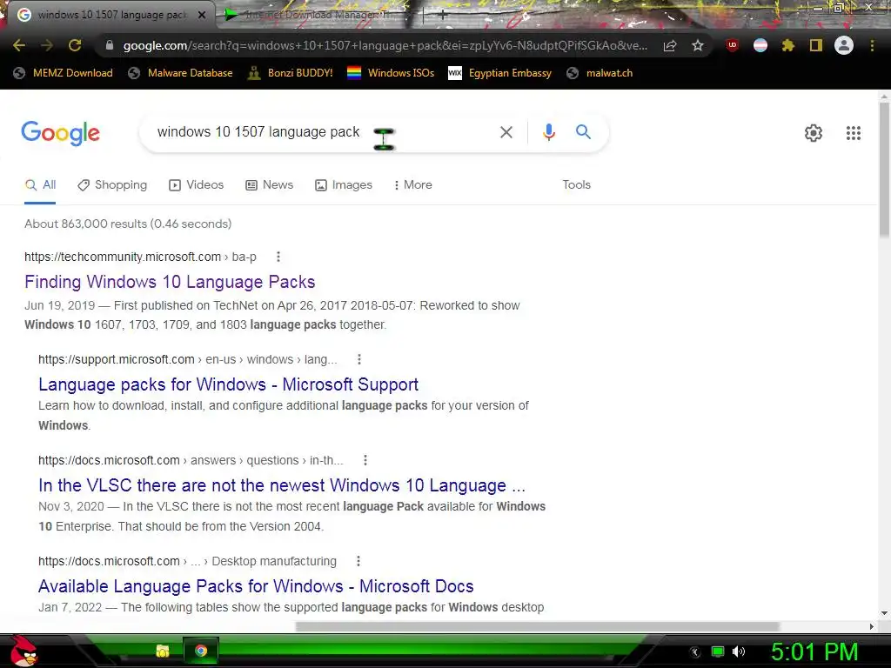Click the address bar URL
891x668 pixels.
(385, 45)
